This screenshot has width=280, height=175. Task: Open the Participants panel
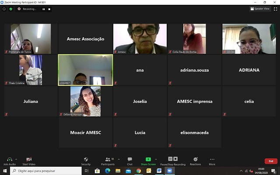(108, 160)
